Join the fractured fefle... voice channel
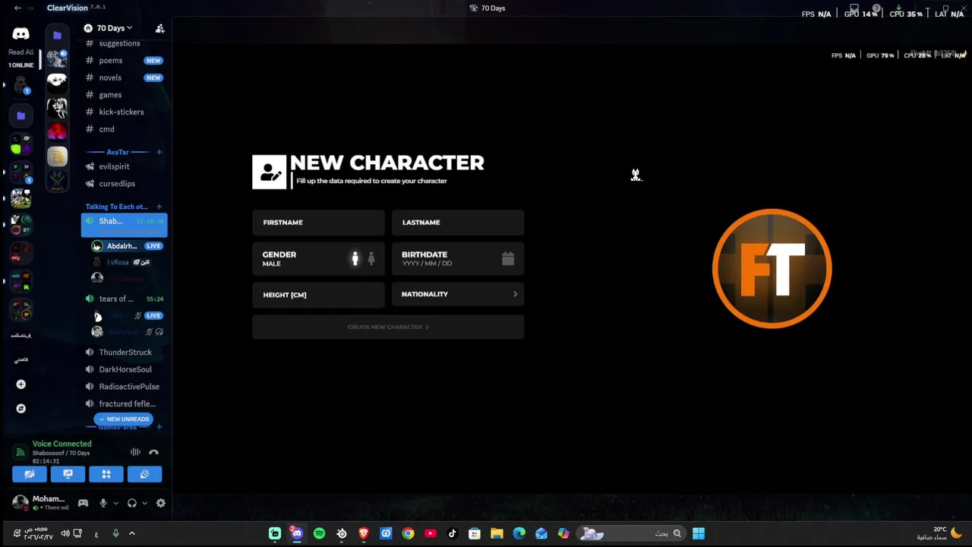This screenshot has height=547, width=972. coord(125,404)
